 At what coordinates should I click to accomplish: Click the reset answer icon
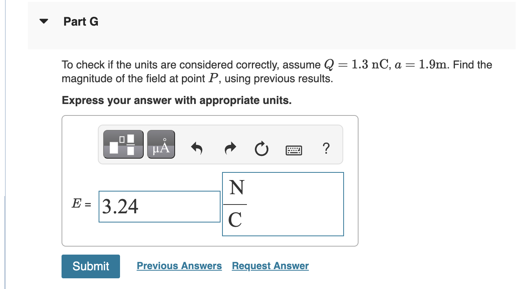pos(261,149)
